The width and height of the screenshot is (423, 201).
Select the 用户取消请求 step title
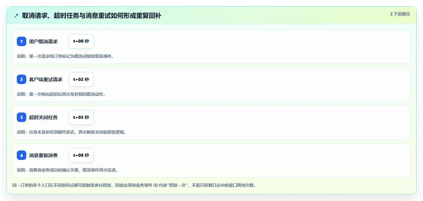click(x=43, y=41)
